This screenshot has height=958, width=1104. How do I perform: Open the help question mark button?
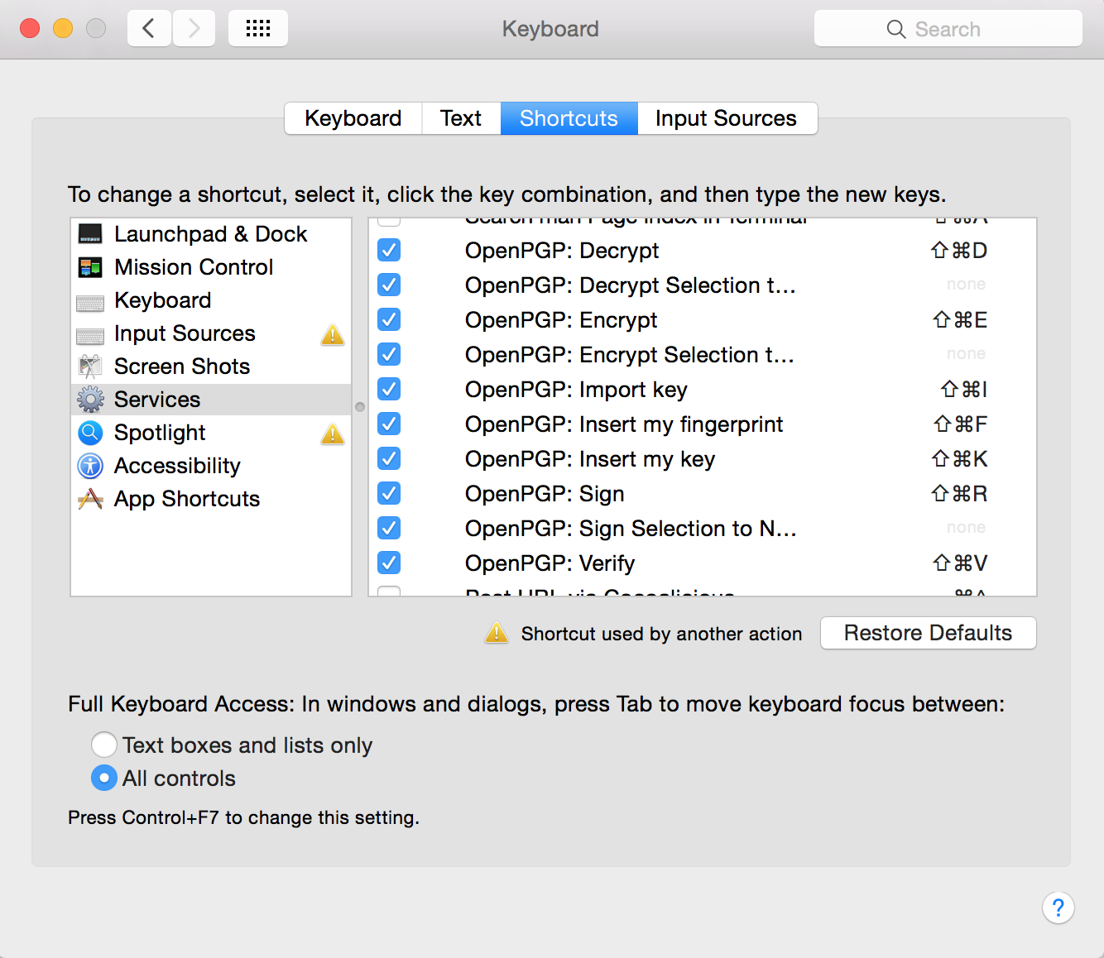1058,908
